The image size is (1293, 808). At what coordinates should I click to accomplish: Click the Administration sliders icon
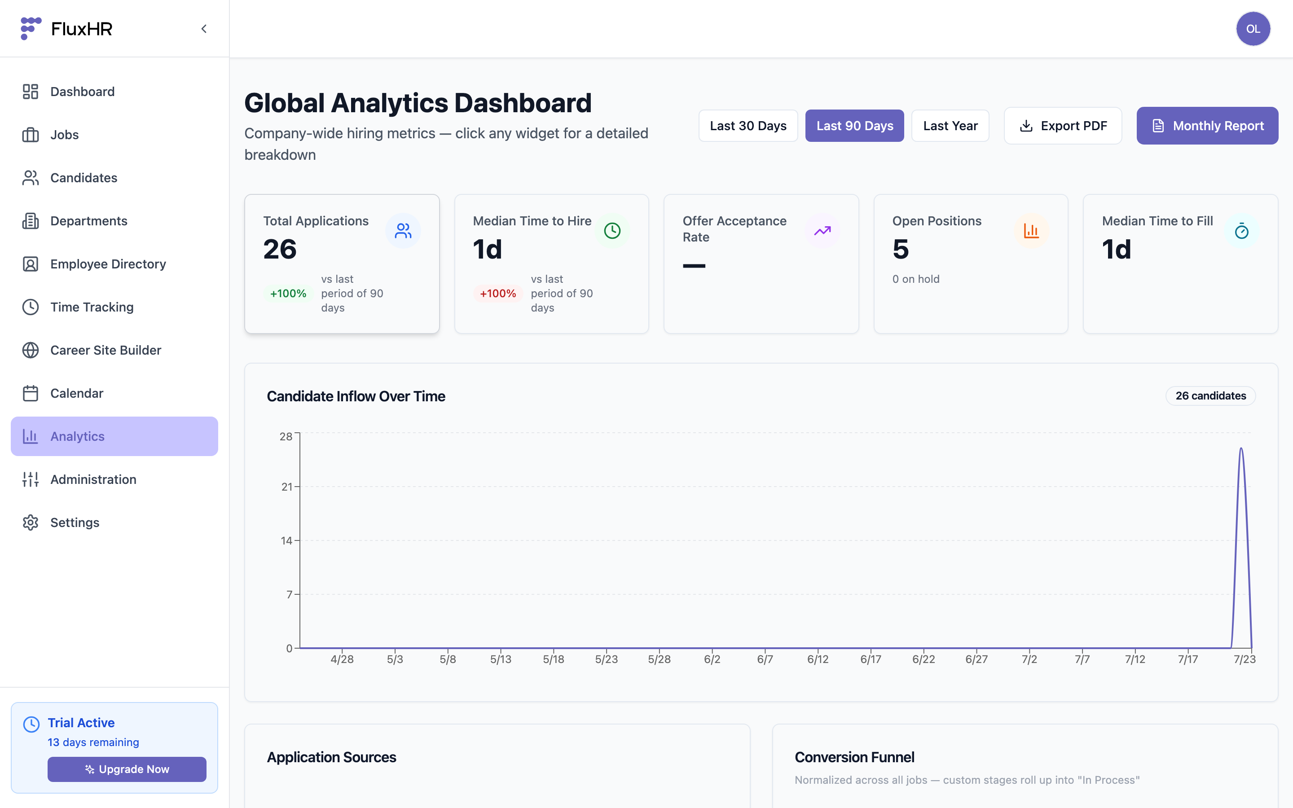pos(31,479)
